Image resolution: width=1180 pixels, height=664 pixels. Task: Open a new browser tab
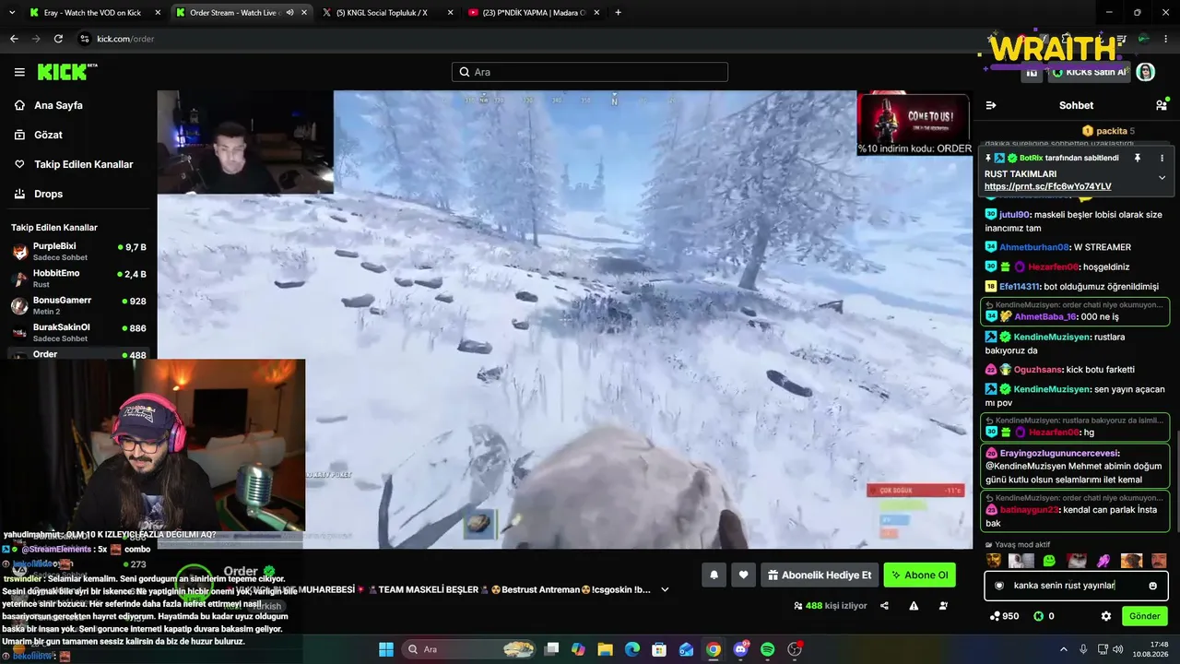[x=618, y=13]
